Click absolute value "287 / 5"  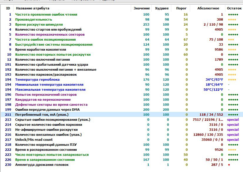point(217,165)
